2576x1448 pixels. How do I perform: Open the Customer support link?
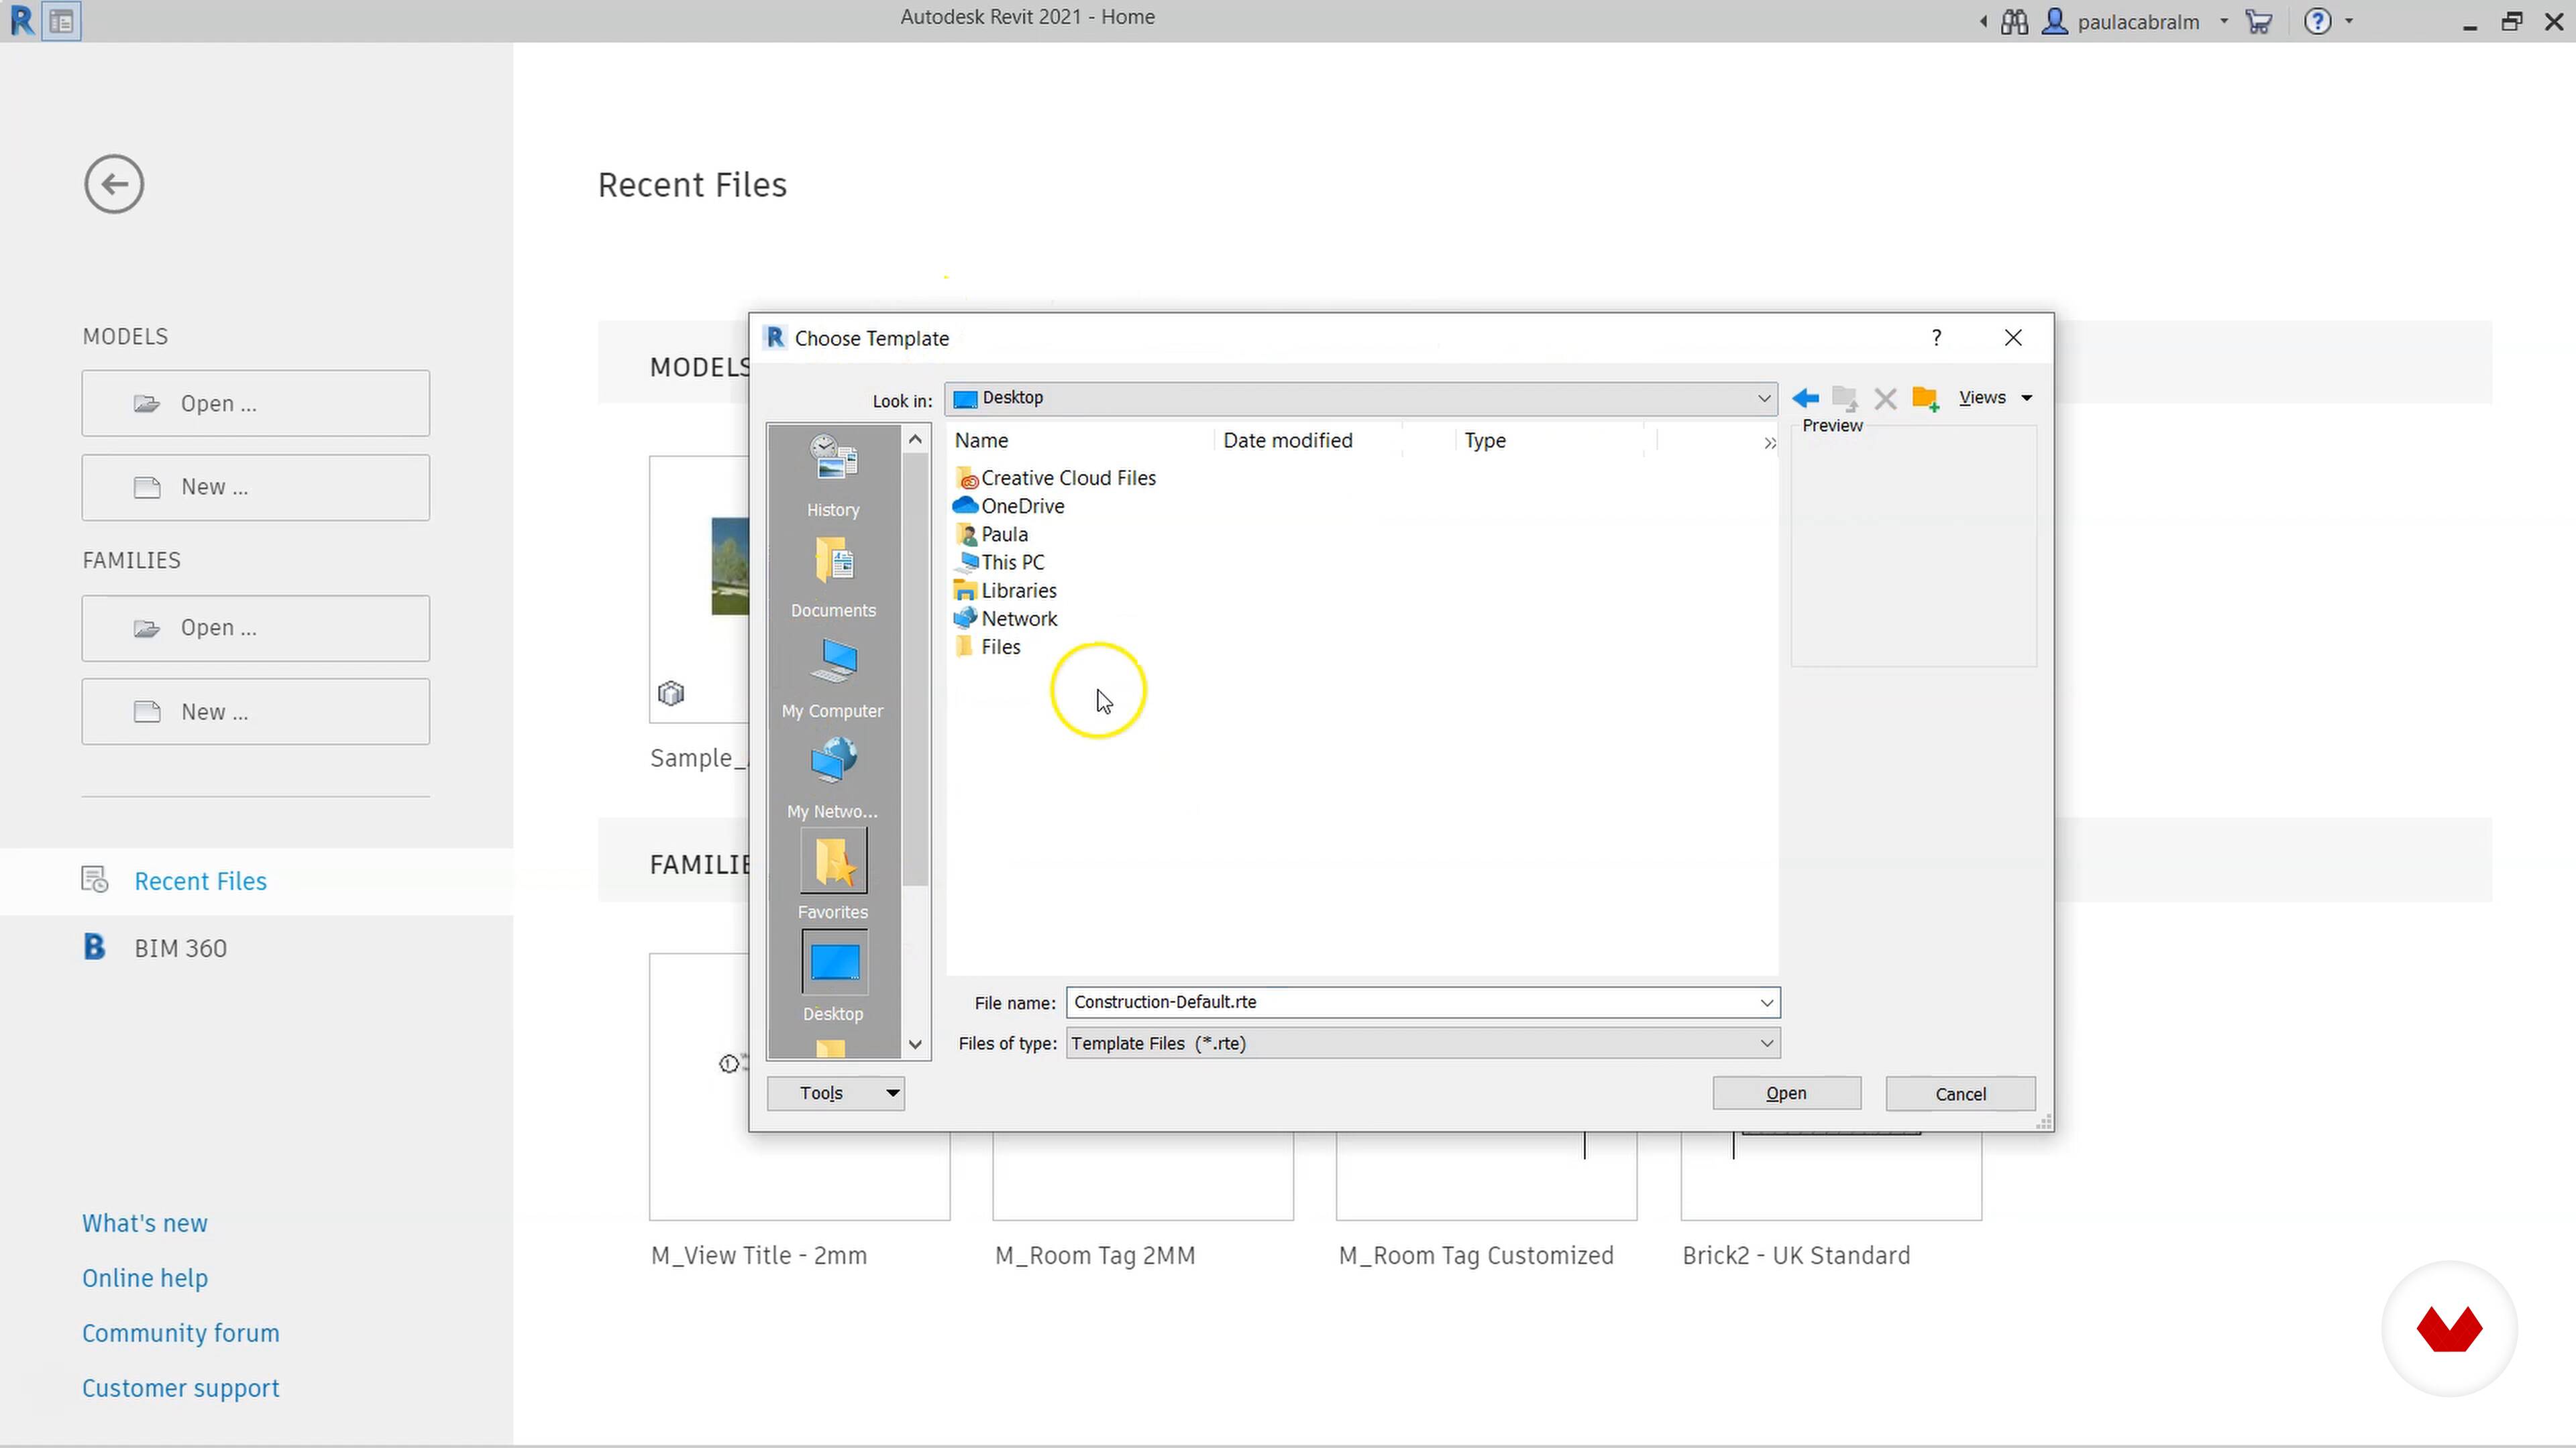tap(181, 1388)
